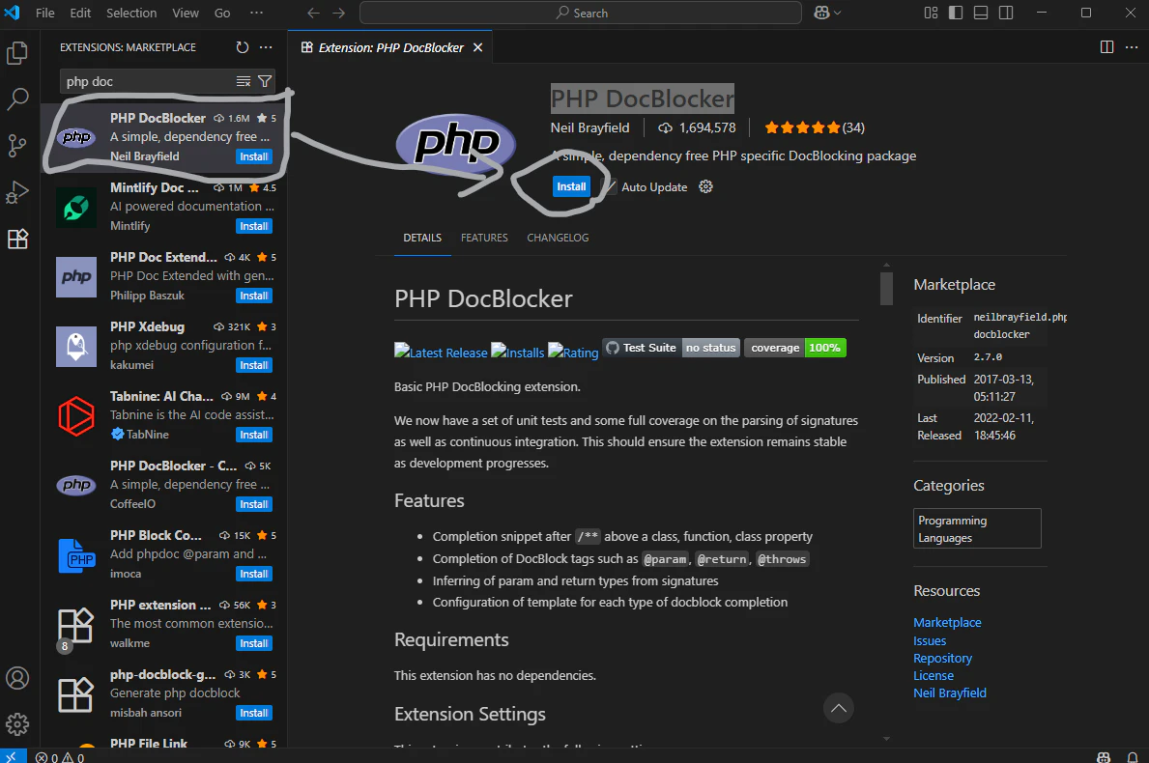Open PHP DocBlocker manage gear icon
1149x763 pixels.
(x=705, y=186)
